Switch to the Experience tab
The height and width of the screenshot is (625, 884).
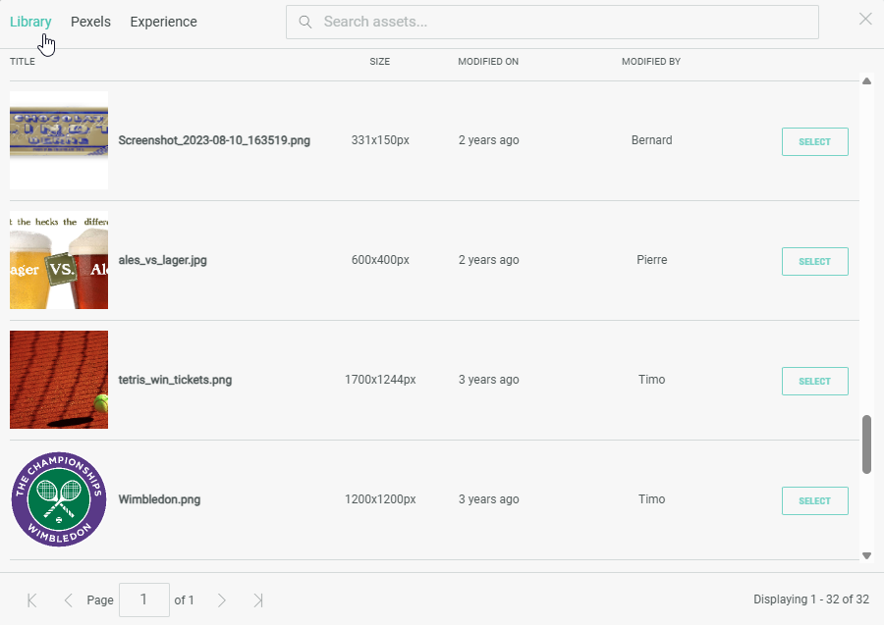(163, 22)
